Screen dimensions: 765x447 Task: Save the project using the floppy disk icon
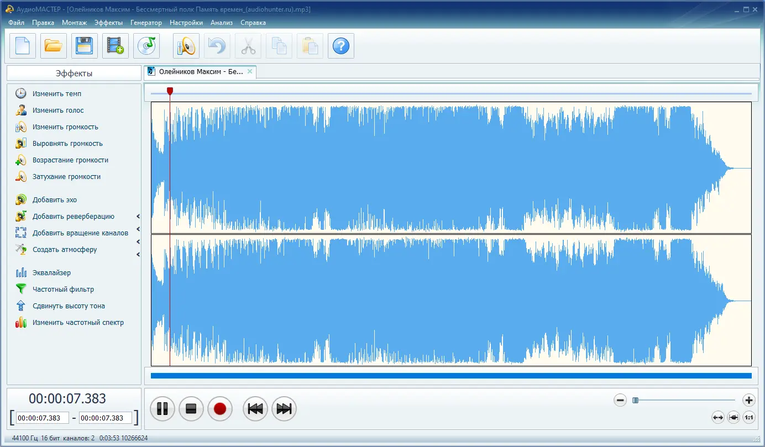85,46
